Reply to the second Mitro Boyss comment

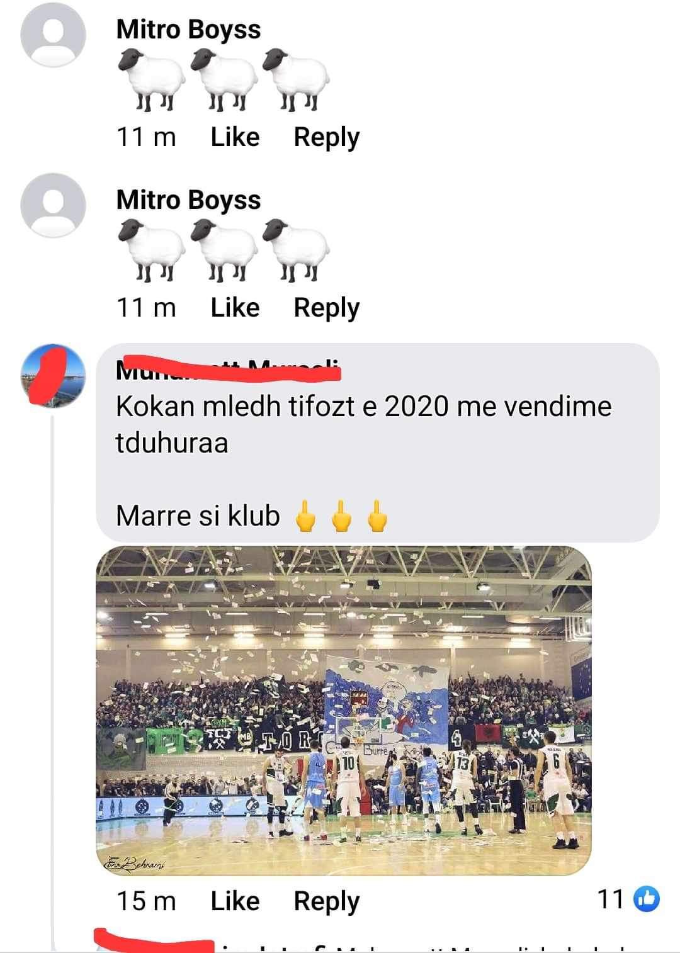326,308
